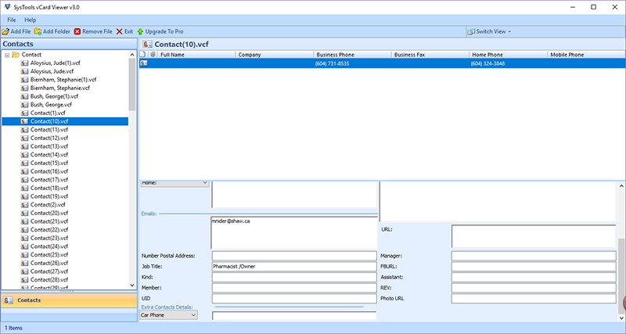Screen dimensions: 626x334
Task: Click the Add Folder toolbar icon
Action: [x=38, y=31]
